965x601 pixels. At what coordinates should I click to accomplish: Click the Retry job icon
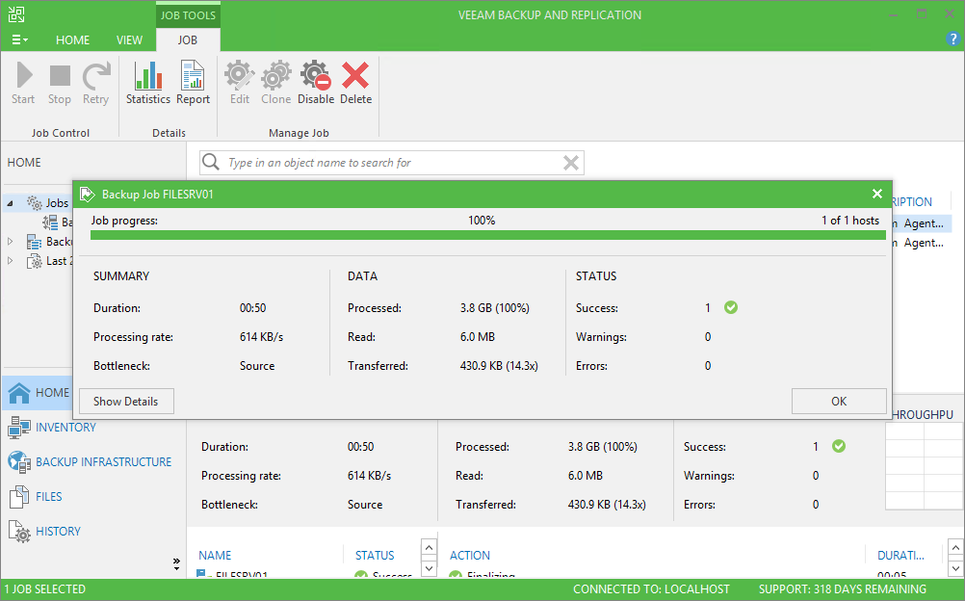96,75
